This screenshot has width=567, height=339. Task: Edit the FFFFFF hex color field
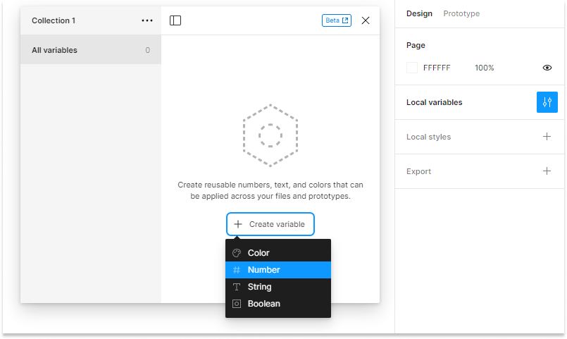pyautogui.click(x=437, y=68)
